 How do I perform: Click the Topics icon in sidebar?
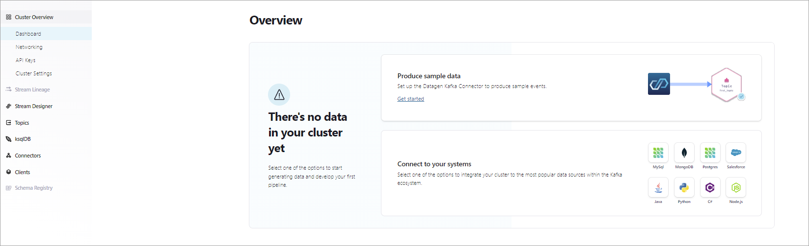[x=8, y=123]
